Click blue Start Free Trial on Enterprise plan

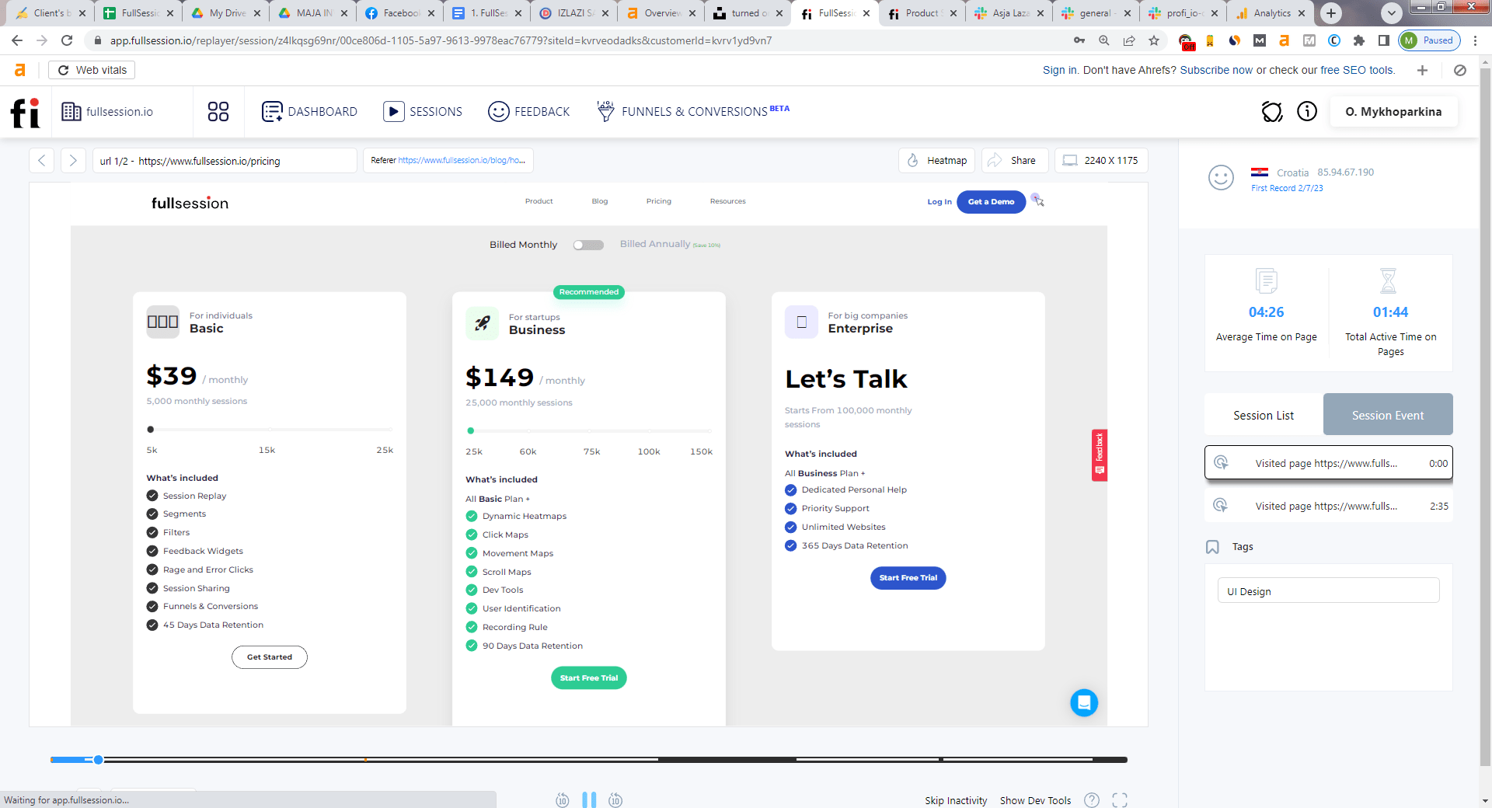click(908, 578)
